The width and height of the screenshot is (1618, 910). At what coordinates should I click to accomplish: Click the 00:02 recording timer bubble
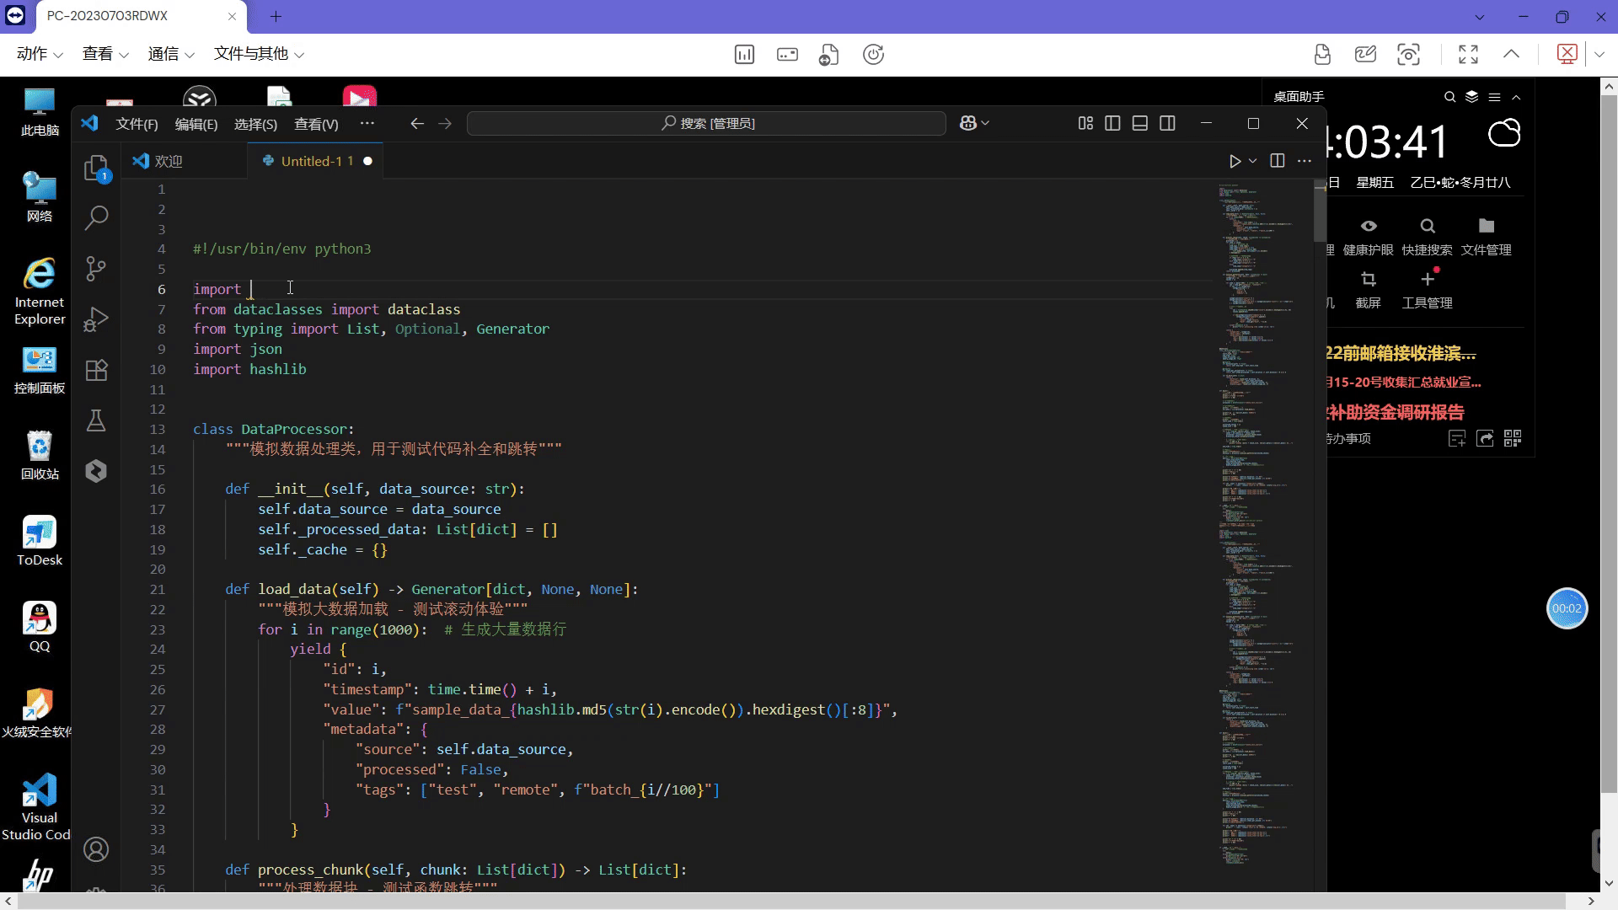(1567, 608)
